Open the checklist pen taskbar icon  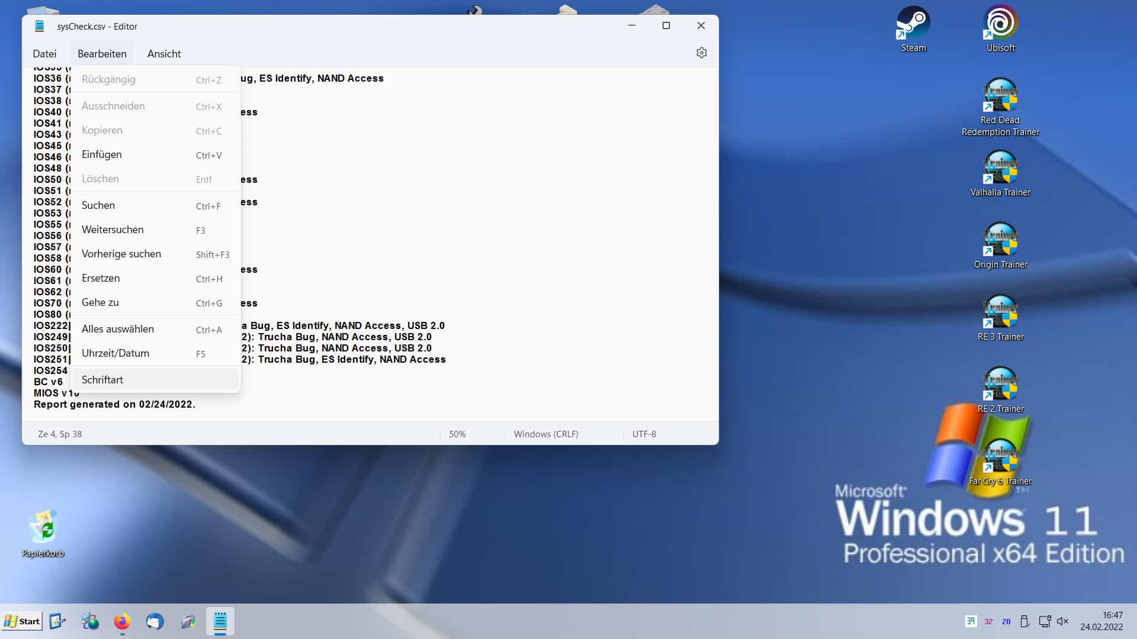(57, 621)
